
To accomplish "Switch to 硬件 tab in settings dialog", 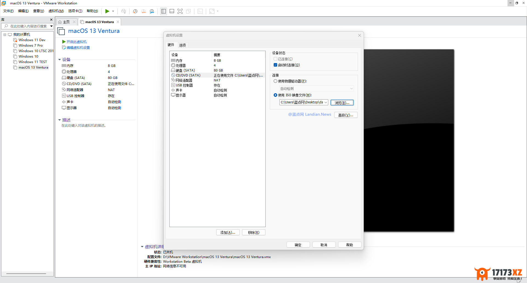I will point(171,45).
